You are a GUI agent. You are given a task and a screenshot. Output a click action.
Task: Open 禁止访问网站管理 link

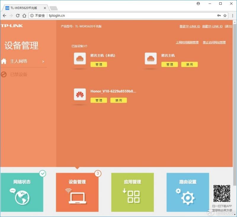[x=214, y=42]
